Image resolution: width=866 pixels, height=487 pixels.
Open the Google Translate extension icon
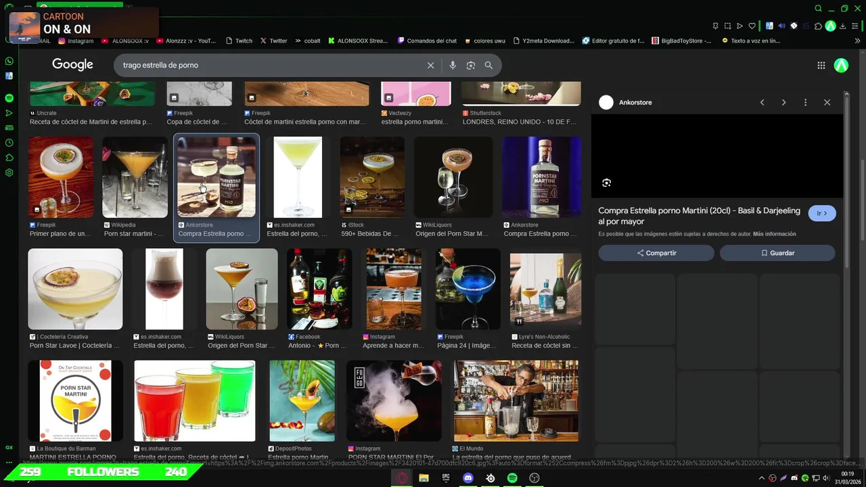[769, 26]
